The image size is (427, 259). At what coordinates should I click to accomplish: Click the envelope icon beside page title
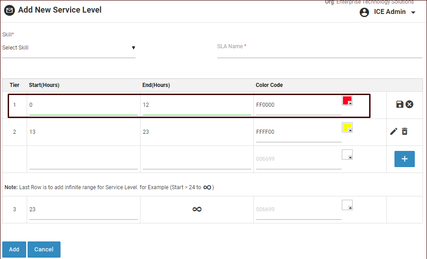tap(9, 10)
